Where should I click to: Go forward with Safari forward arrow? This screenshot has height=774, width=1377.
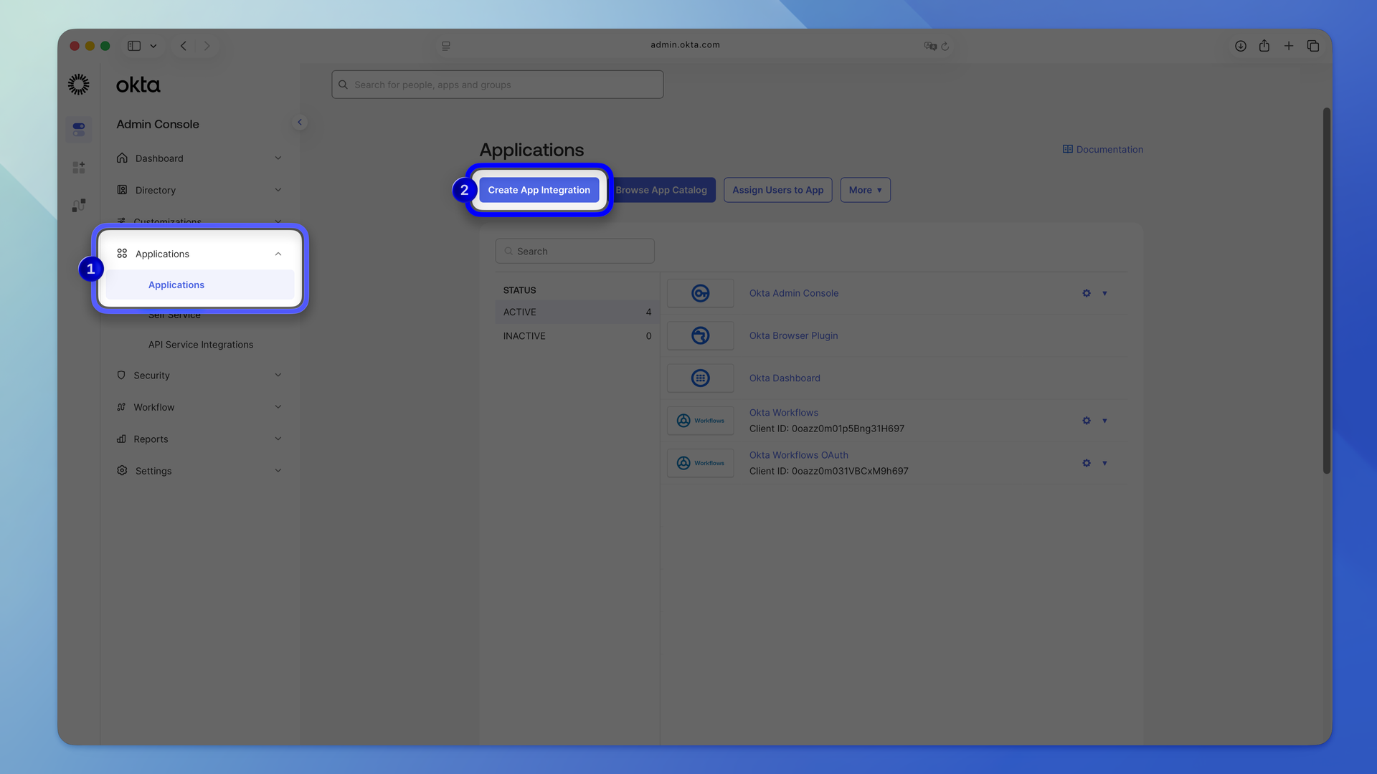click(x=207, y=46)
